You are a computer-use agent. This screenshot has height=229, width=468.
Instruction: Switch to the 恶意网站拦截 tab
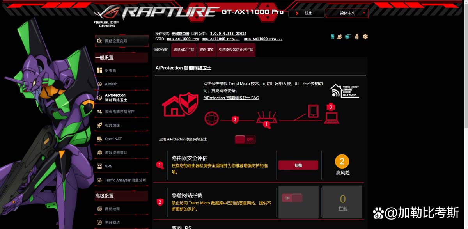coord(184,50)
